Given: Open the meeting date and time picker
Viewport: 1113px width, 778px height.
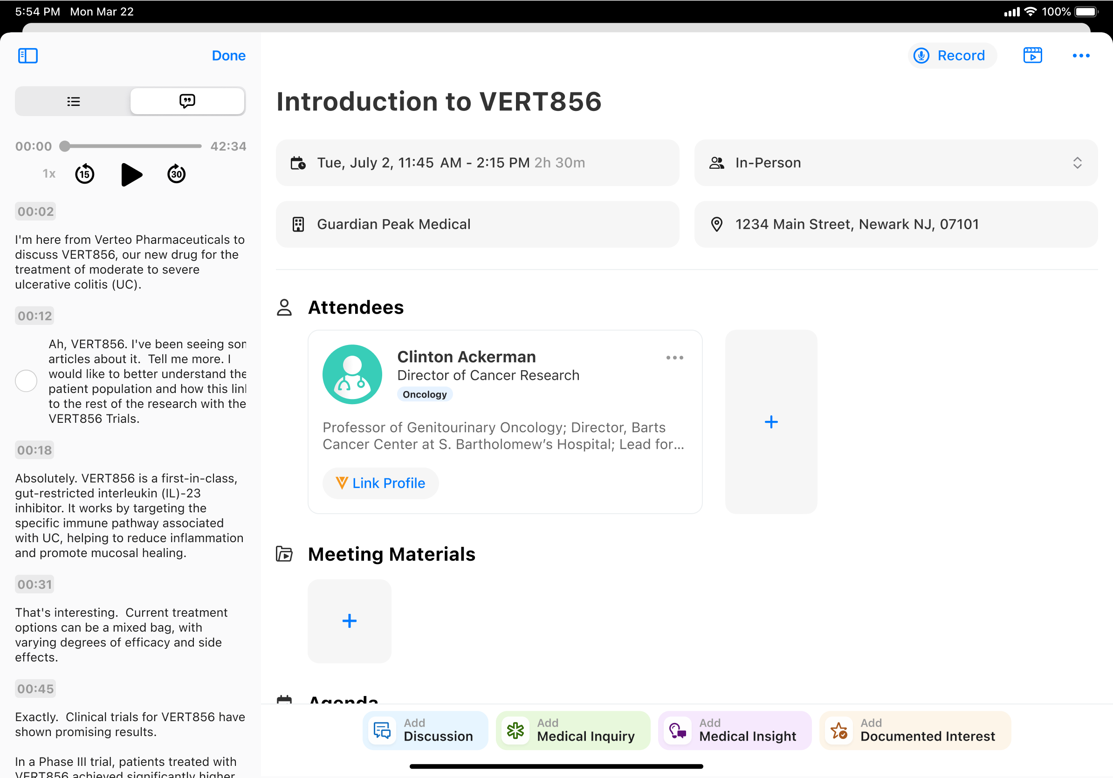Looking at the screenshot, I should coord(477,163).
